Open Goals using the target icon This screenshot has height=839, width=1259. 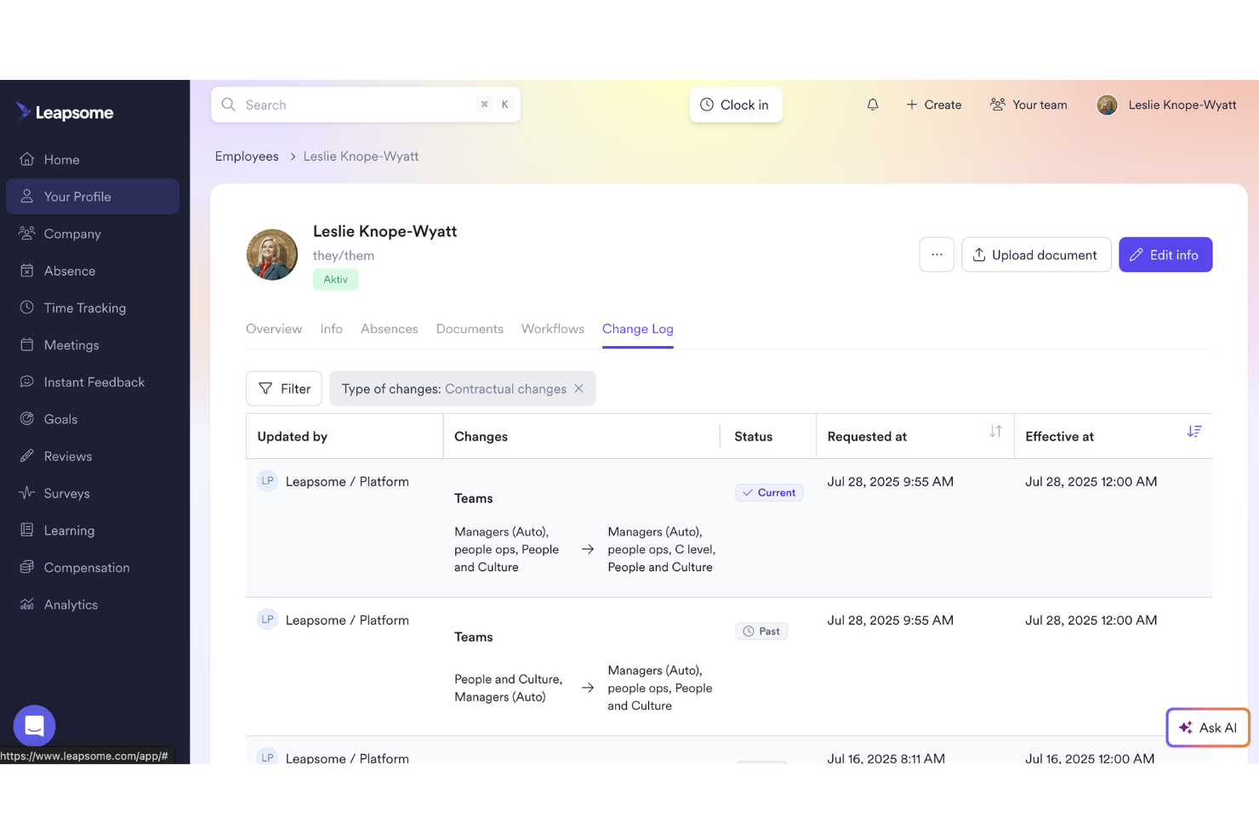click(28, 418)
